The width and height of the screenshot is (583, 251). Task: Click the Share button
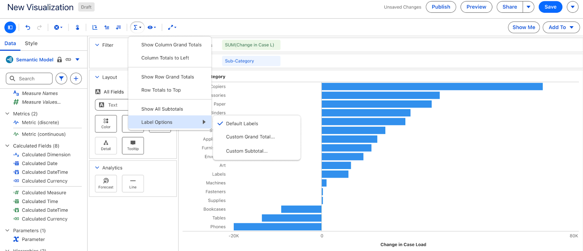coord(510,7)
